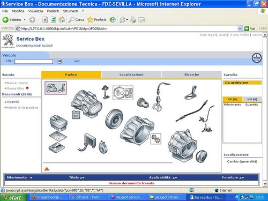
Task: Click the browser Stop icon
Action: tap(45, 20)
